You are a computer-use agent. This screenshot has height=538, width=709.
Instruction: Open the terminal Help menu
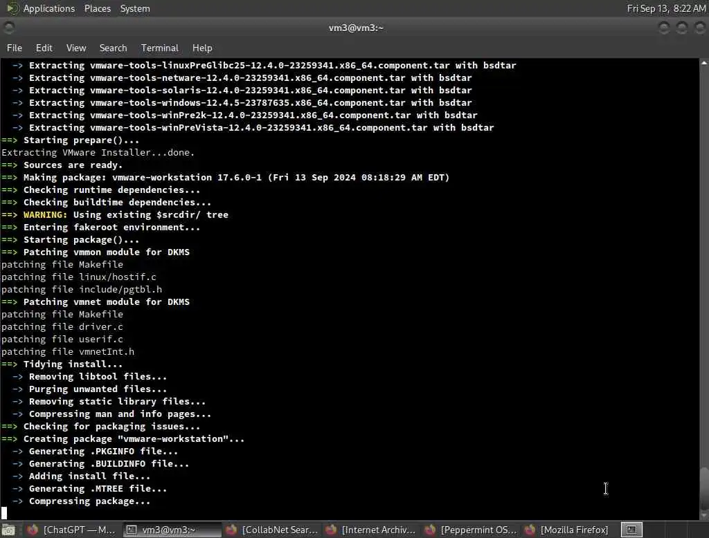coord(202,48)
